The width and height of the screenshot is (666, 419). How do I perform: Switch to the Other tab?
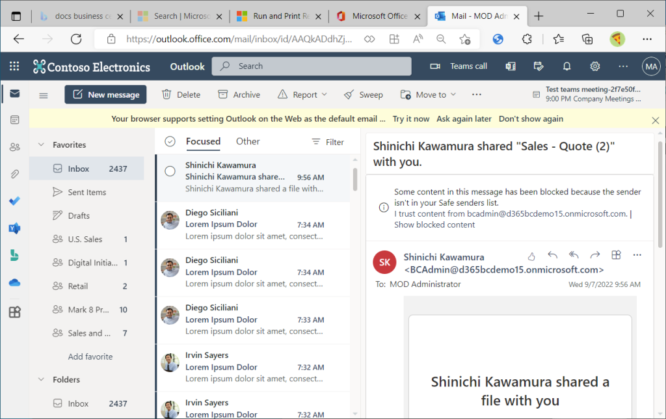pyautogui.click(x=248, y=141)
